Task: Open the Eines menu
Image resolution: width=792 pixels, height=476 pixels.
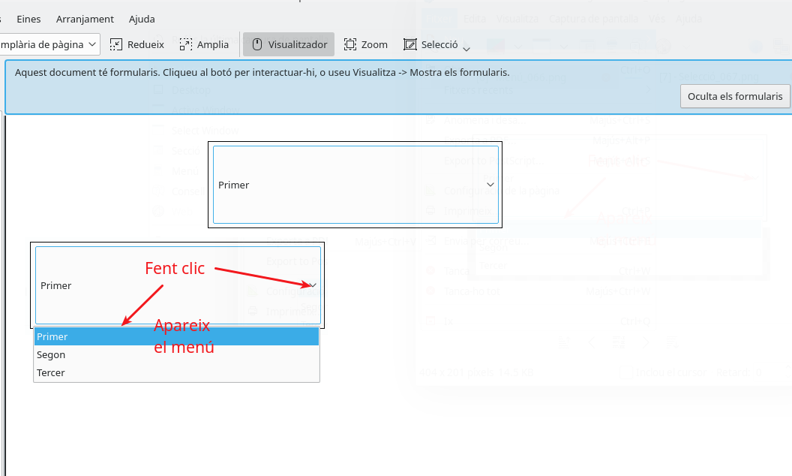Action: 28,19
